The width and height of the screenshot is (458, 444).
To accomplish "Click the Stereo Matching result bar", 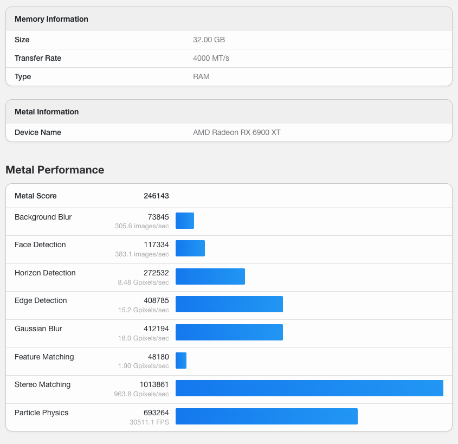I will 309,388.
